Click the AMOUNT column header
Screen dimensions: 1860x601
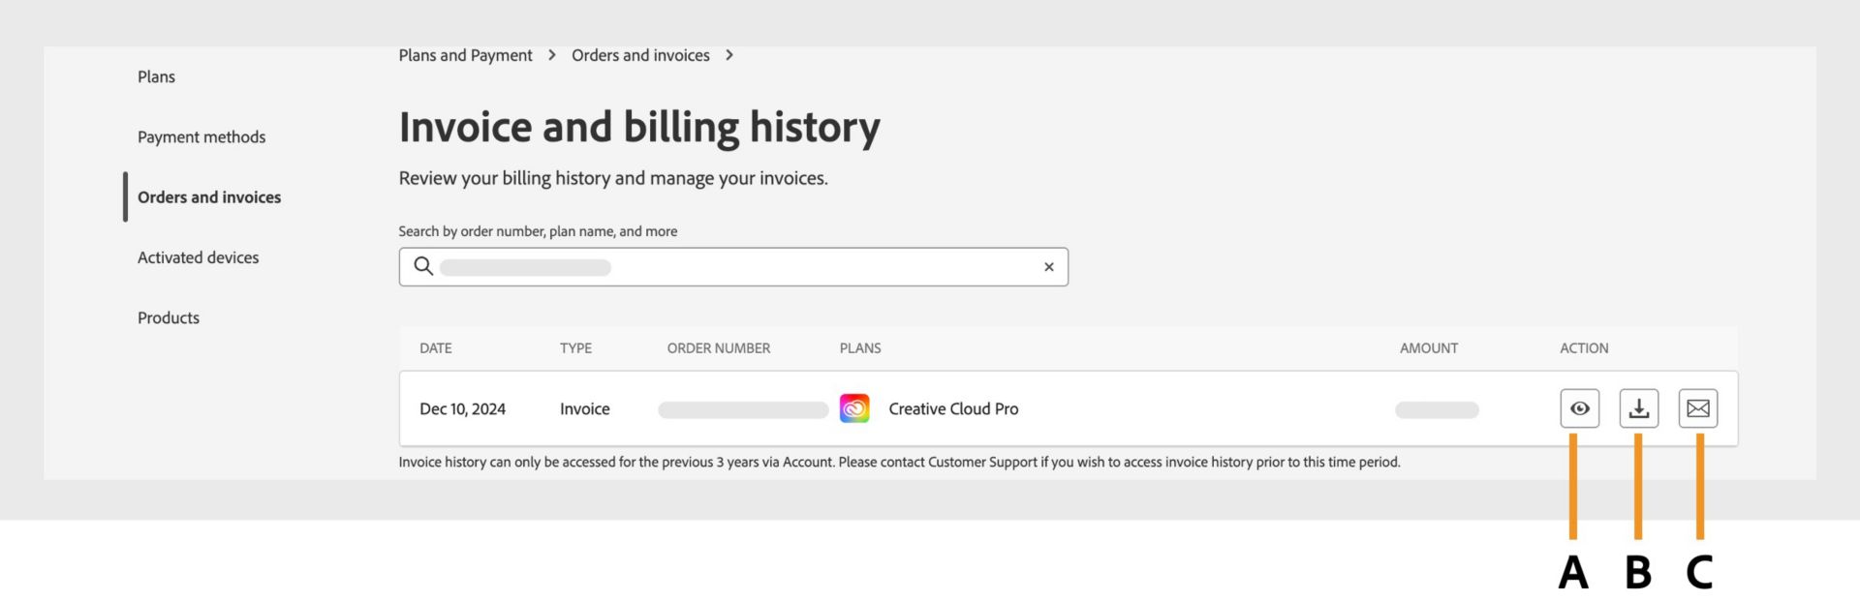click(1429, 348)
